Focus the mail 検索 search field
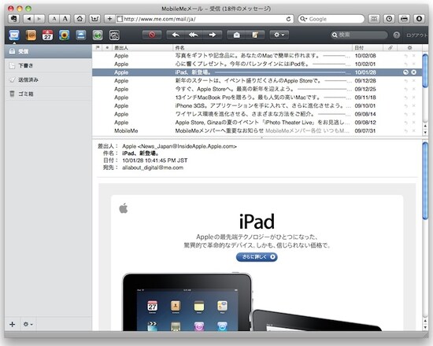The width and height of the screenshot is (433, 346). [x=359, y=35]
